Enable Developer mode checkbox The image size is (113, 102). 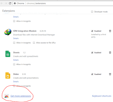[x=92, y=12]
